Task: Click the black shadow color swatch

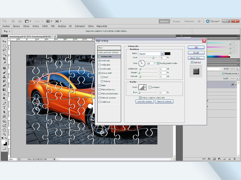Action: [167, 53]
